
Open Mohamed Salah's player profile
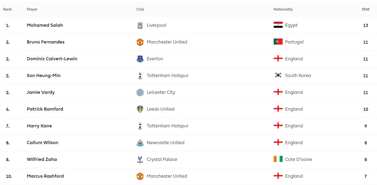point(45,25)
